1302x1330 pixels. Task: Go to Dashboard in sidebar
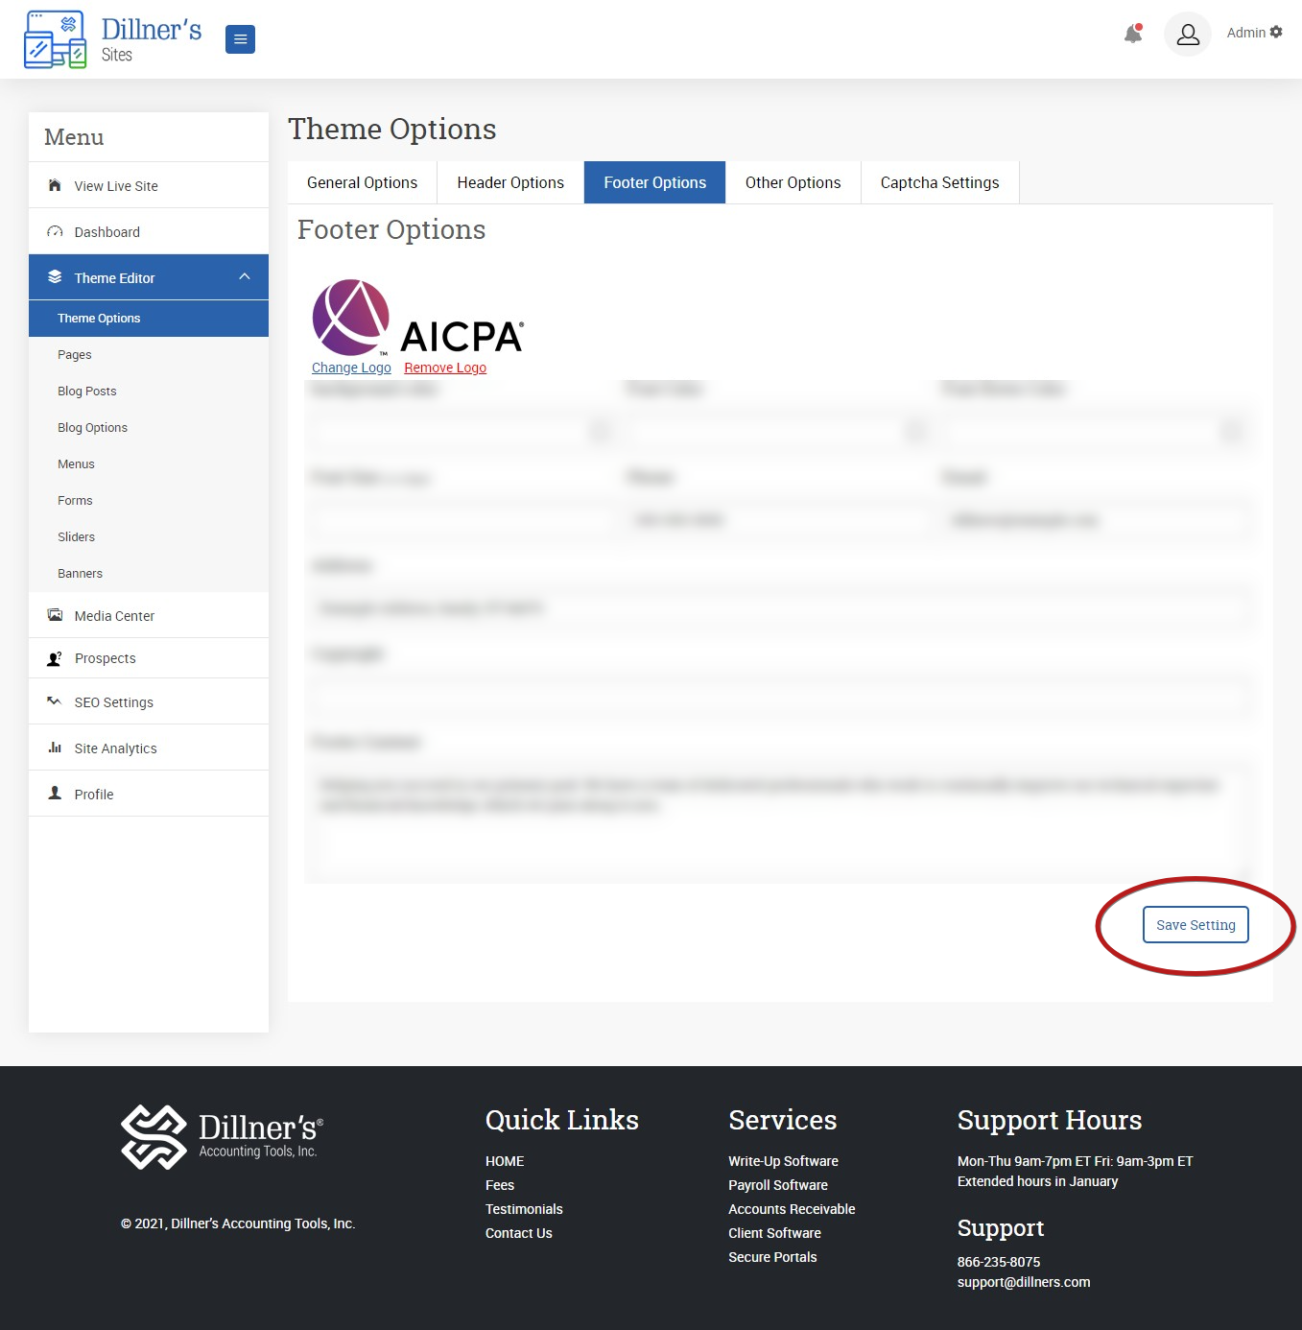click(x=149, y=231)
